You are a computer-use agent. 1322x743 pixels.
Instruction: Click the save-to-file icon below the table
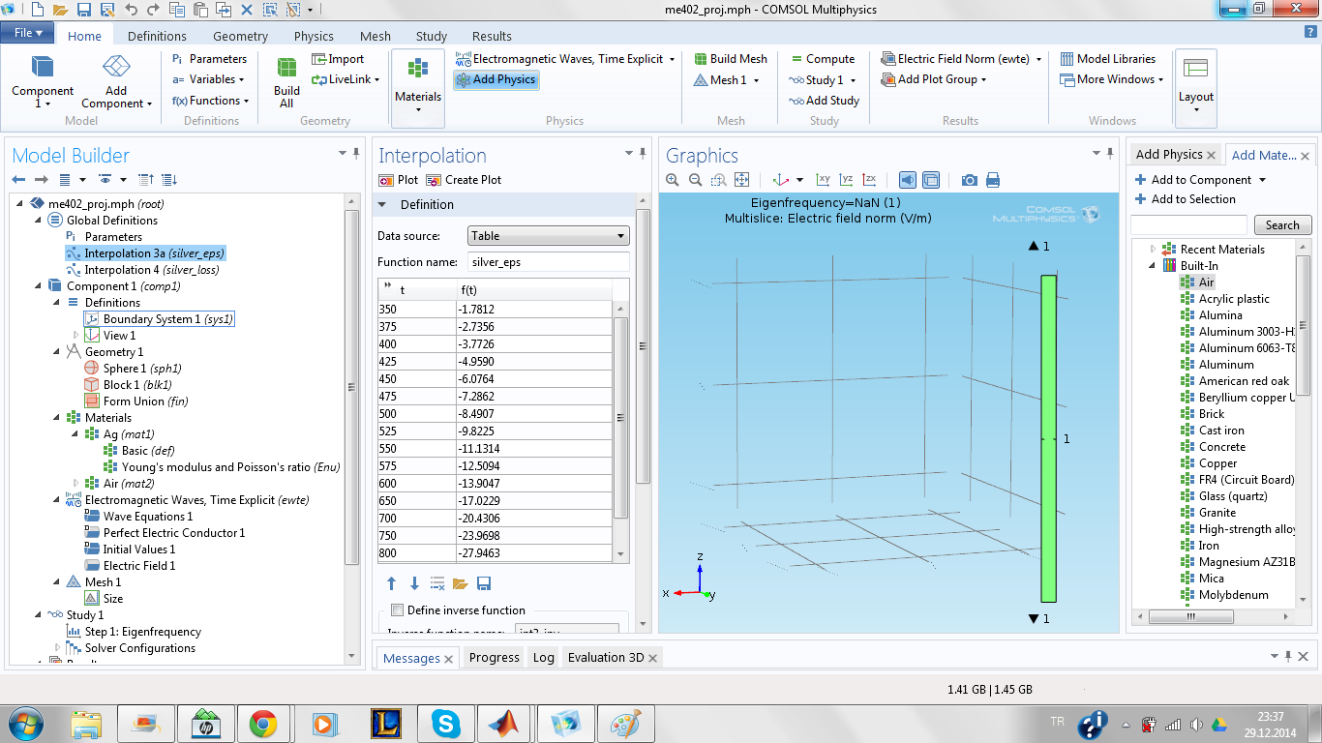coord(484,583)
